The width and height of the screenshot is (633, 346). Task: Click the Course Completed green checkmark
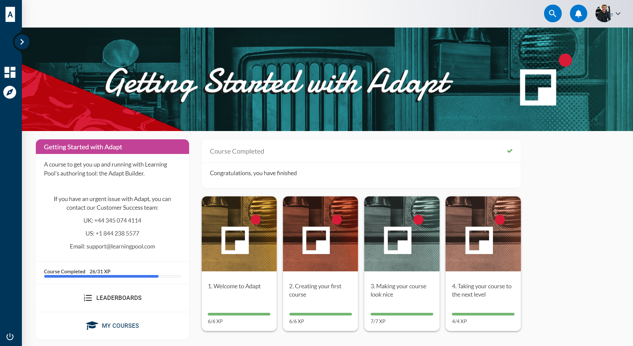pyautogui.click(x=510, y=151)
